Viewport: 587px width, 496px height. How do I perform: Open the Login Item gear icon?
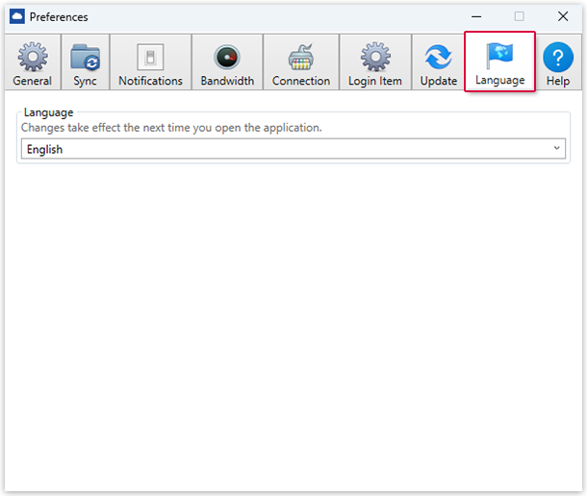tap(374, 57)
